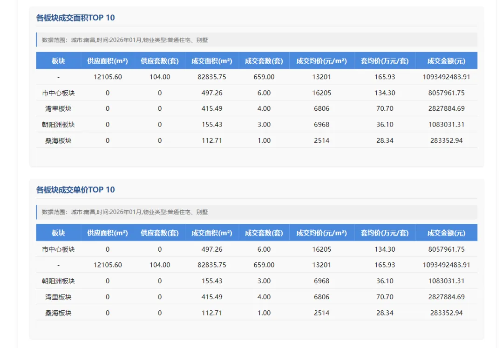This screenshot has width=503, height=348.
Task: Click 28.34 in the unit price table
Action: [x=385, y=313]
